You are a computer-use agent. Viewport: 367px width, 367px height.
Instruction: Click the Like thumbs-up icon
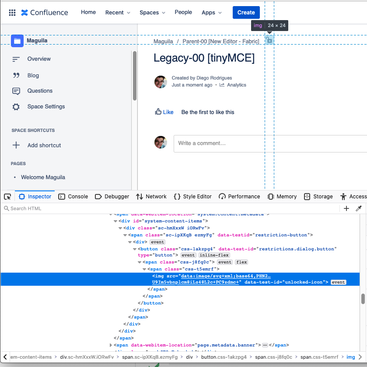[x=158, y=111]
